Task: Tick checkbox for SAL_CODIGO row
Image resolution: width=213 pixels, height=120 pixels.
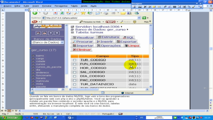Action: [75, 72]
